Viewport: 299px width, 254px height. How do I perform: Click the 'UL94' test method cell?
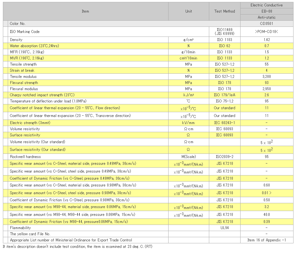[x=224, y=228]
